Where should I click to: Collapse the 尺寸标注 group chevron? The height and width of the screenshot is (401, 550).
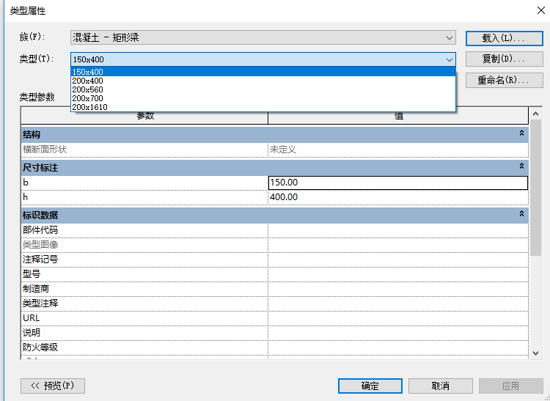coord(521,166)
